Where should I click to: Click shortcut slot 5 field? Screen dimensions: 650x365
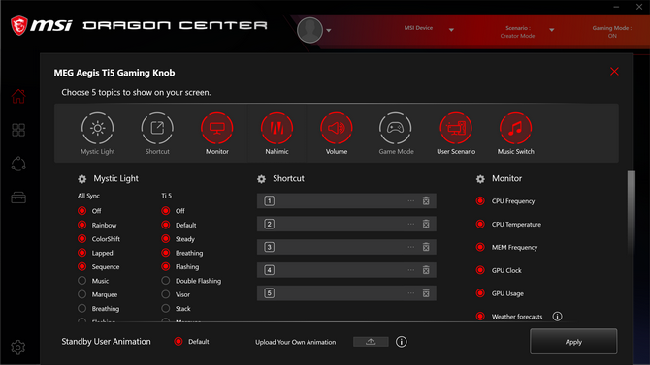[346, 293]
